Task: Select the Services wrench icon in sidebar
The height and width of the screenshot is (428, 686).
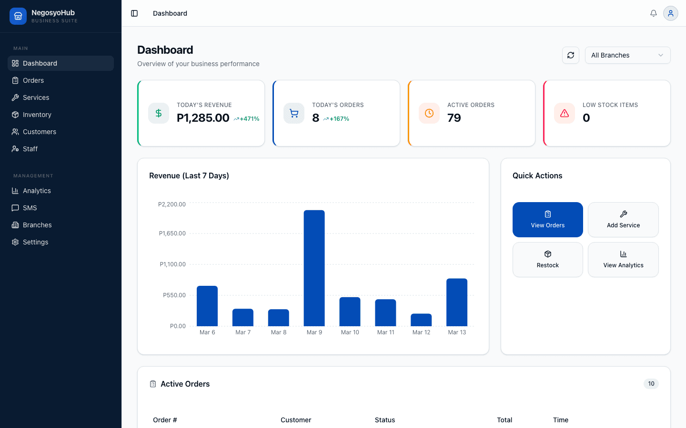Action: click(x=15, y=97)
